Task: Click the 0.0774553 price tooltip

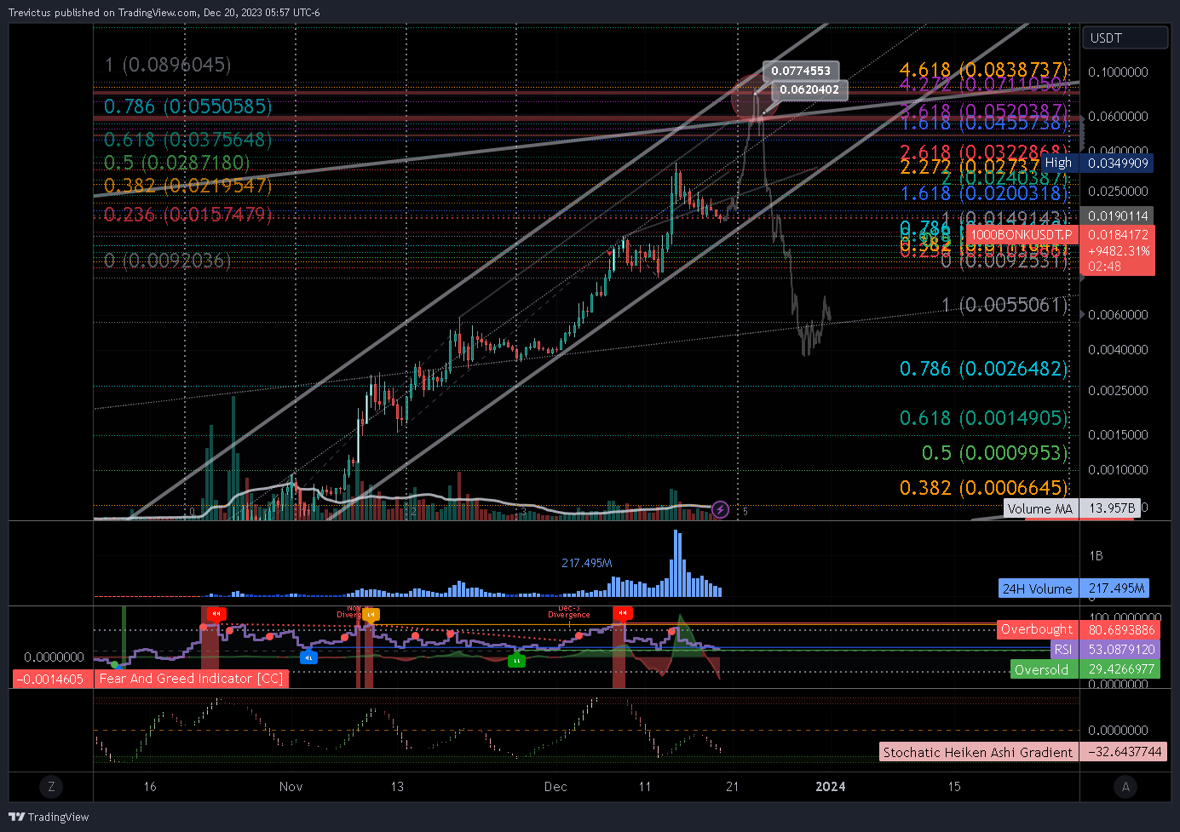Action: (x=801, y=71)
